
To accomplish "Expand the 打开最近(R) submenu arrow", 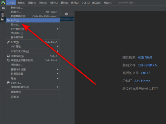I will pyautogui.click(x=58, y=29).
